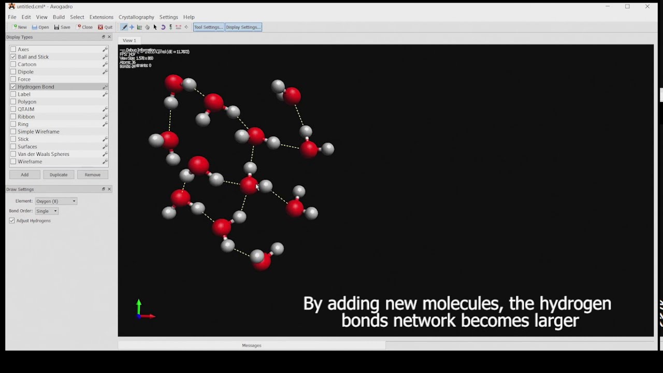Open the Build menu
663x373 pixels.
(x=59, y=17)
